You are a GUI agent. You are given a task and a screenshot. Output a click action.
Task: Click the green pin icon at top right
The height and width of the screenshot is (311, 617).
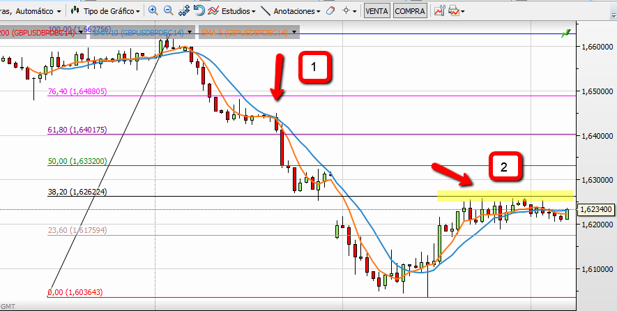tap(568, 32)
